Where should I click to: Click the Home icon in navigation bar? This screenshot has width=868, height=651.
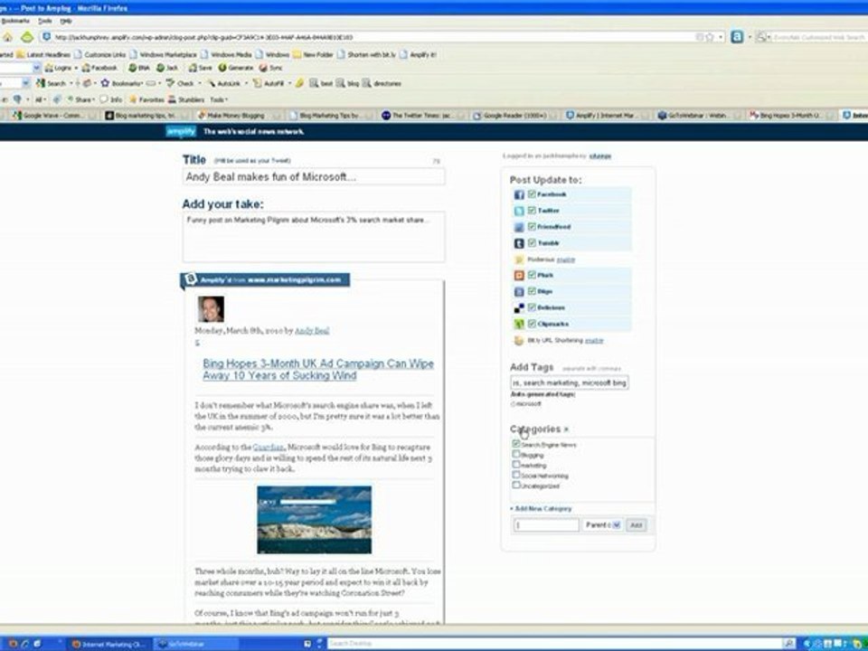[8, 37]
